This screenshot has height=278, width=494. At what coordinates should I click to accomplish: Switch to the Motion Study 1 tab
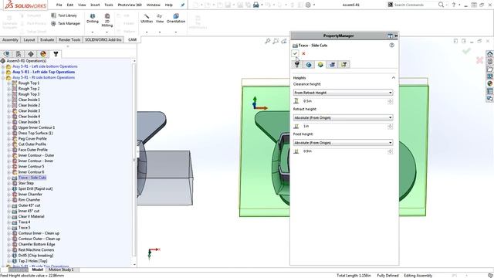pyautogui.click(x=61, y=270)
